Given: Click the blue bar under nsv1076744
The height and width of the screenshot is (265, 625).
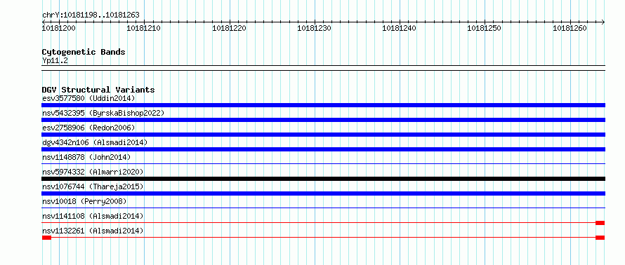Looking at the screenshot, I should pos(323,193).
